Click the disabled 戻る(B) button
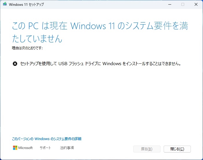 (147, 149)
